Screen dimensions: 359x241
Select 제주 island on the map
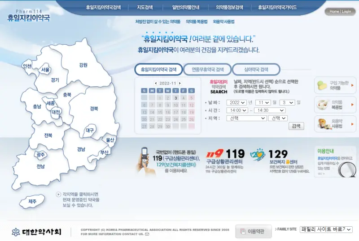32,201
